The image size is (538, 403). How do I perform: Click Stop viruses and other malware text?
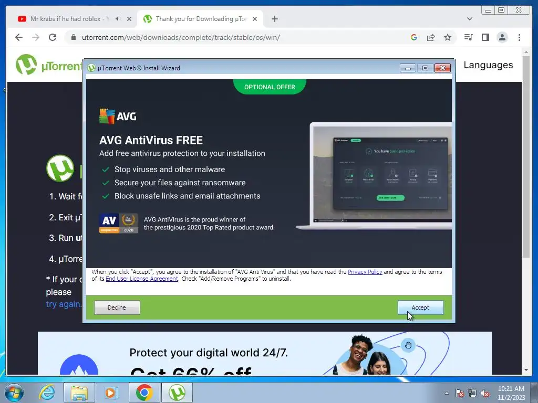pos(170,169)
